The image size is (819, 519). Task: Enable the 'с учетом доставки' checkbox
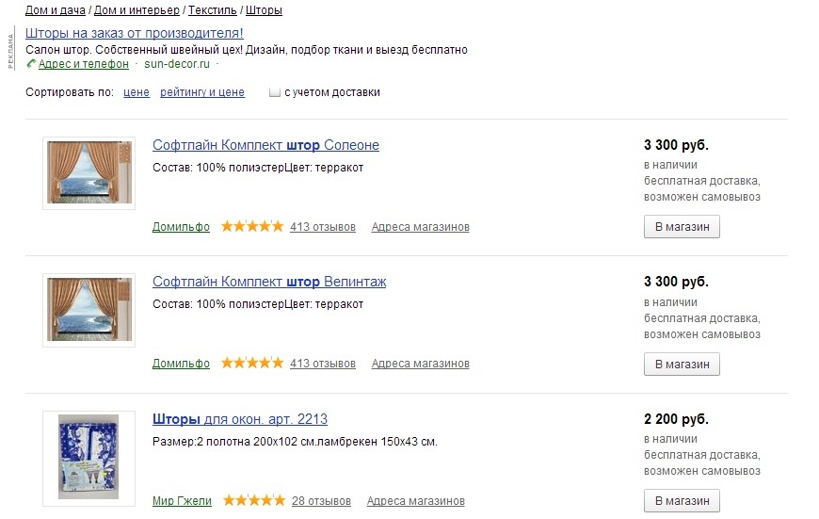click(x=275, y=92)
